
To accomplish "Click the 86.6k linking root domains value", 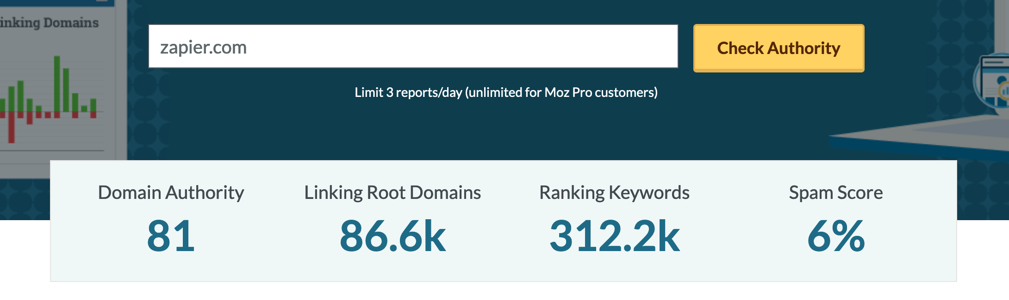I will (392, 236).
